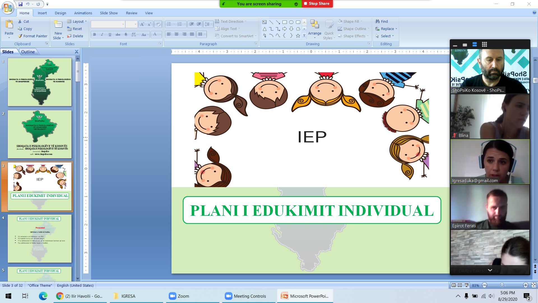538x303 pixels.
Task: Save the presentation with the floppy icon
Action: pyautogui.click(x=20, y=4)
